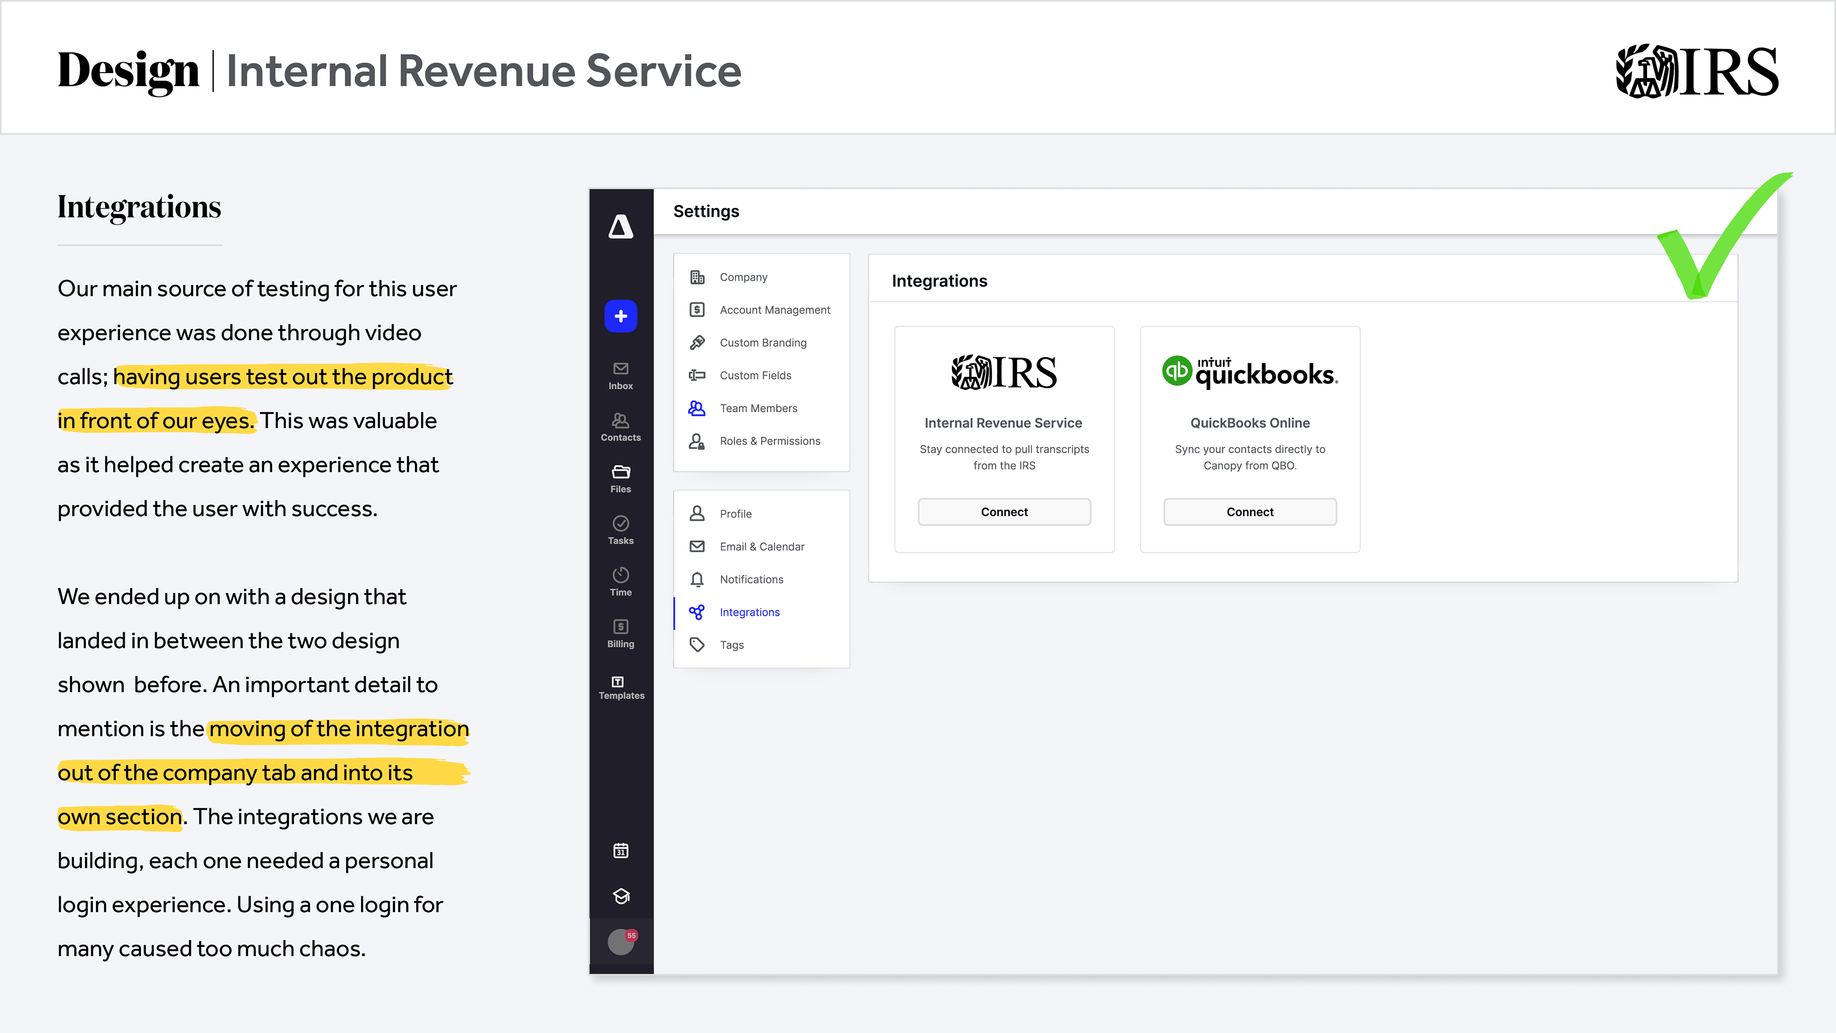Click the blue plus create button

(621, 316)
